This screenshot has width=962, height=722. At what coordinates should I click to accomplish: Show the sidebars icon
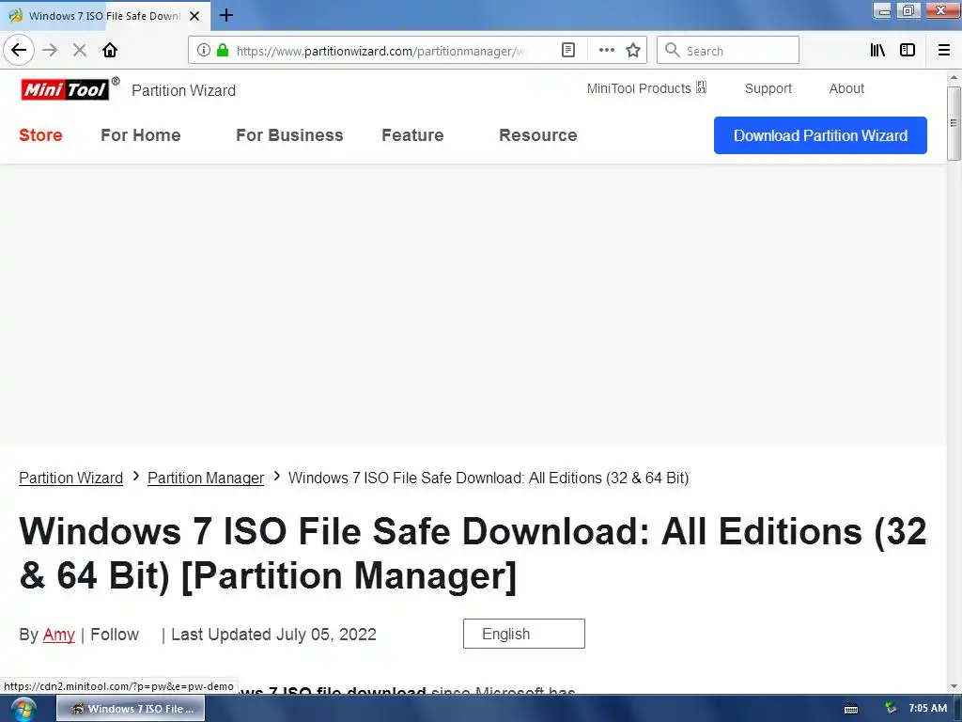[908, 50]
